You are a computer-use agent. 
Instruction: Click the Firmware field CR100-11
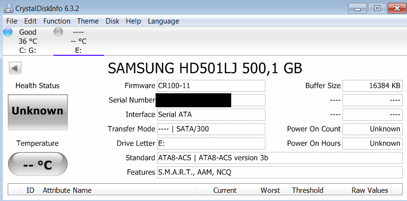point(211,86)
